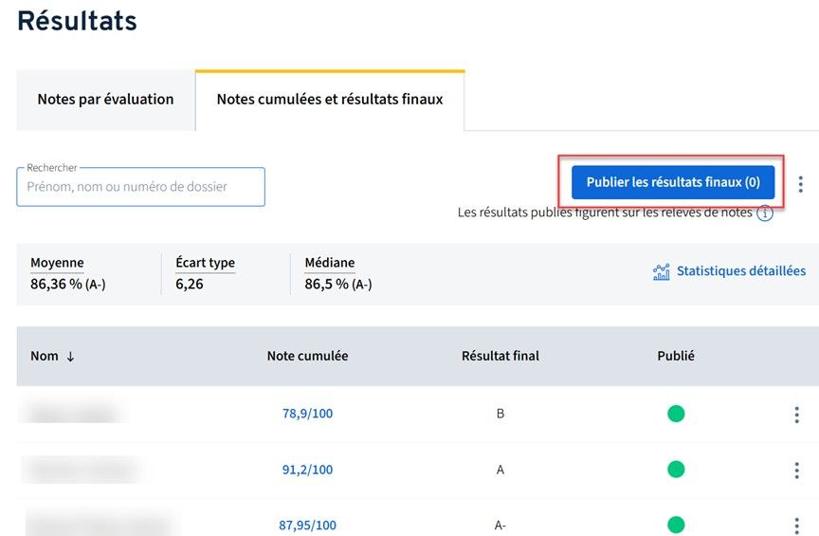Open the 87,95/100 cumulative grade link
The height and width of the screenshot is (536, 819).
307,525
